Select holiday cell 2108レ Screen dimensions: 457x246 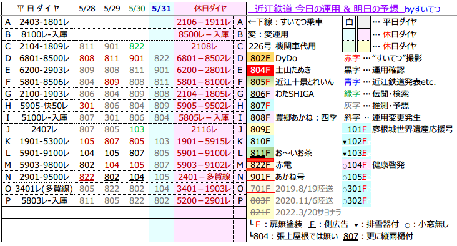[204, 46]
